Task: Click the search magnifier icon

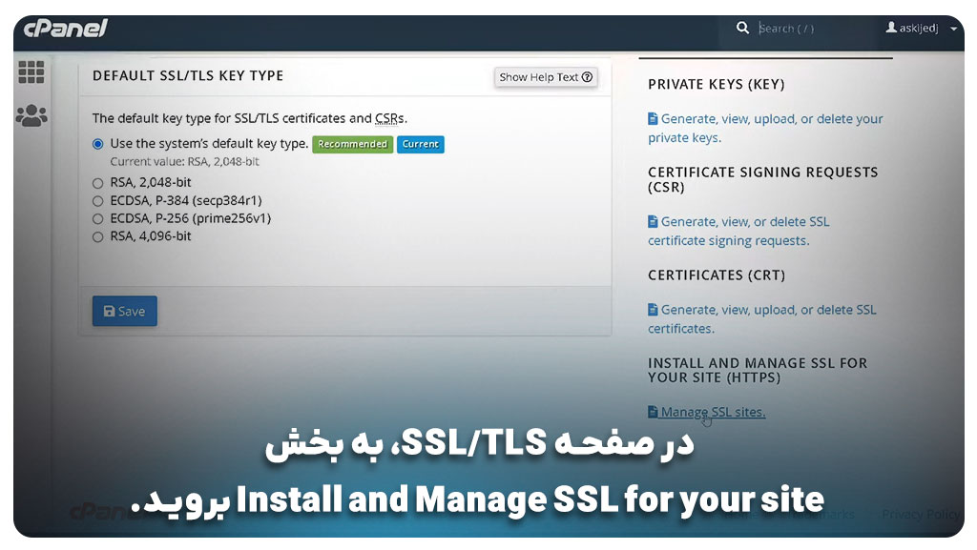Action: coord(742,29)
